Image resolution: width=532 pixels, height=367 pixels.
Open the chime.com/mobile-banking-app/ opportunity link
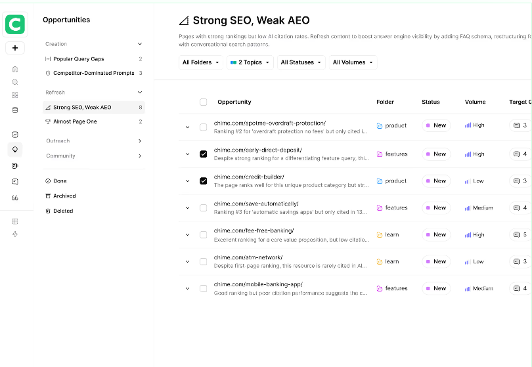pyautogui.click(x=258, y=284)
